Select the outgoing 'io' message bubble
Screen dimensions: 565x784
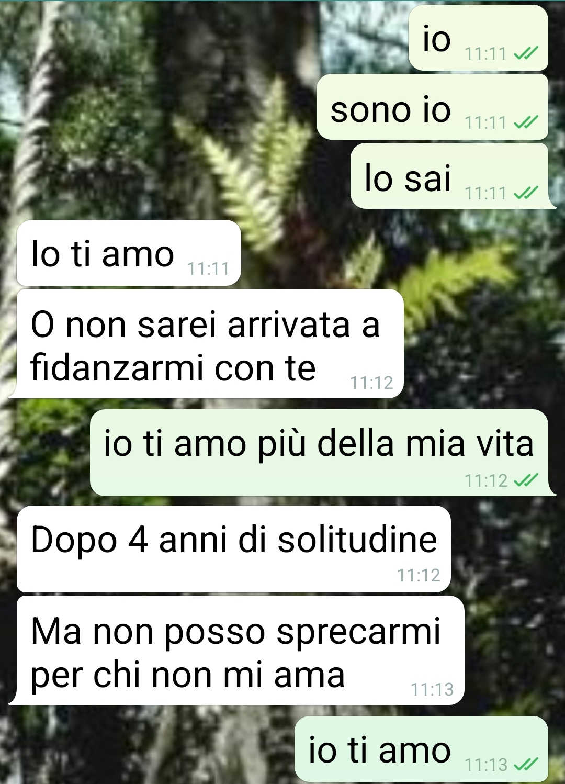coord(478,38)
